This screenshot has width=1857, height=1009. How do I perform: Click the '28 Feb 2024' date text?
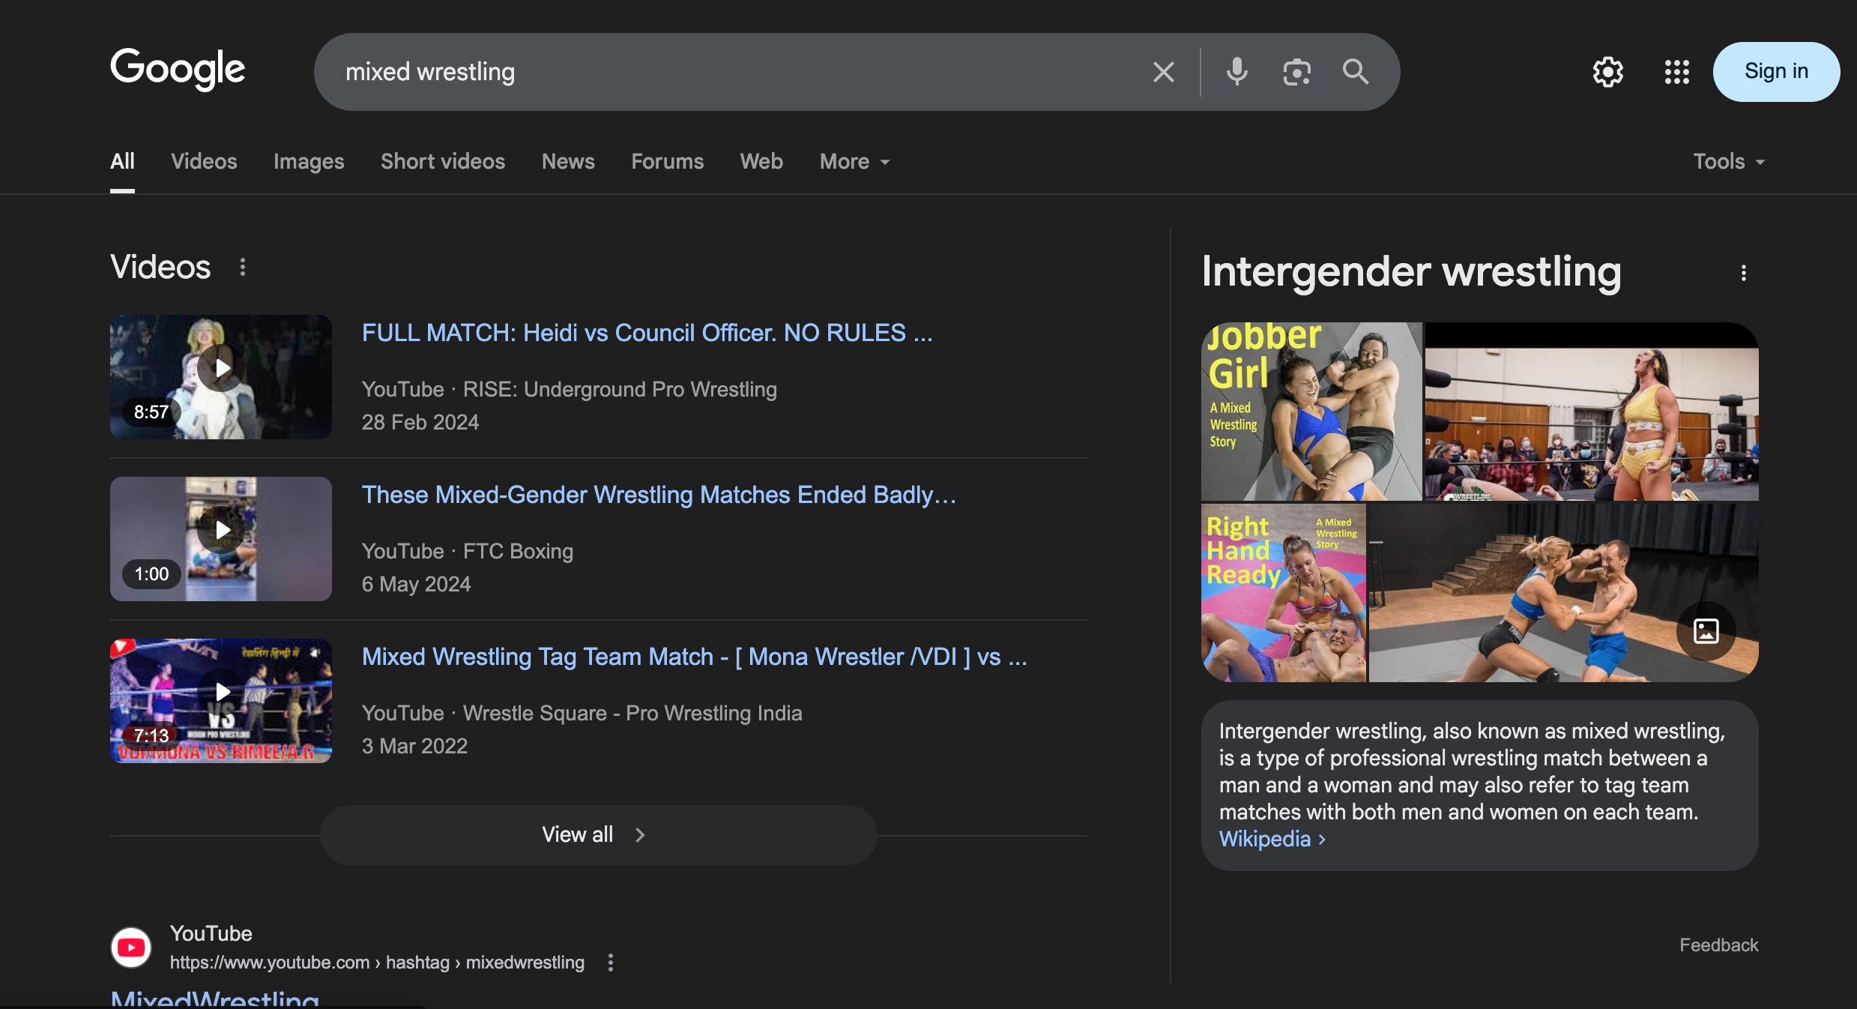point(420,423)
